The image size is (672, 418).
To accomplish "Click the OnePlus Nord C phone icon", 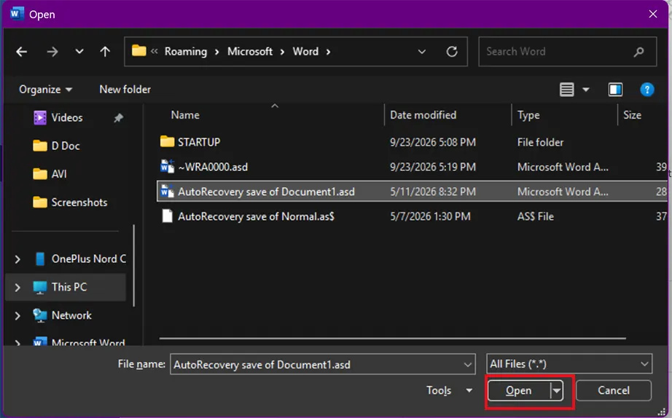I will 40,259.
